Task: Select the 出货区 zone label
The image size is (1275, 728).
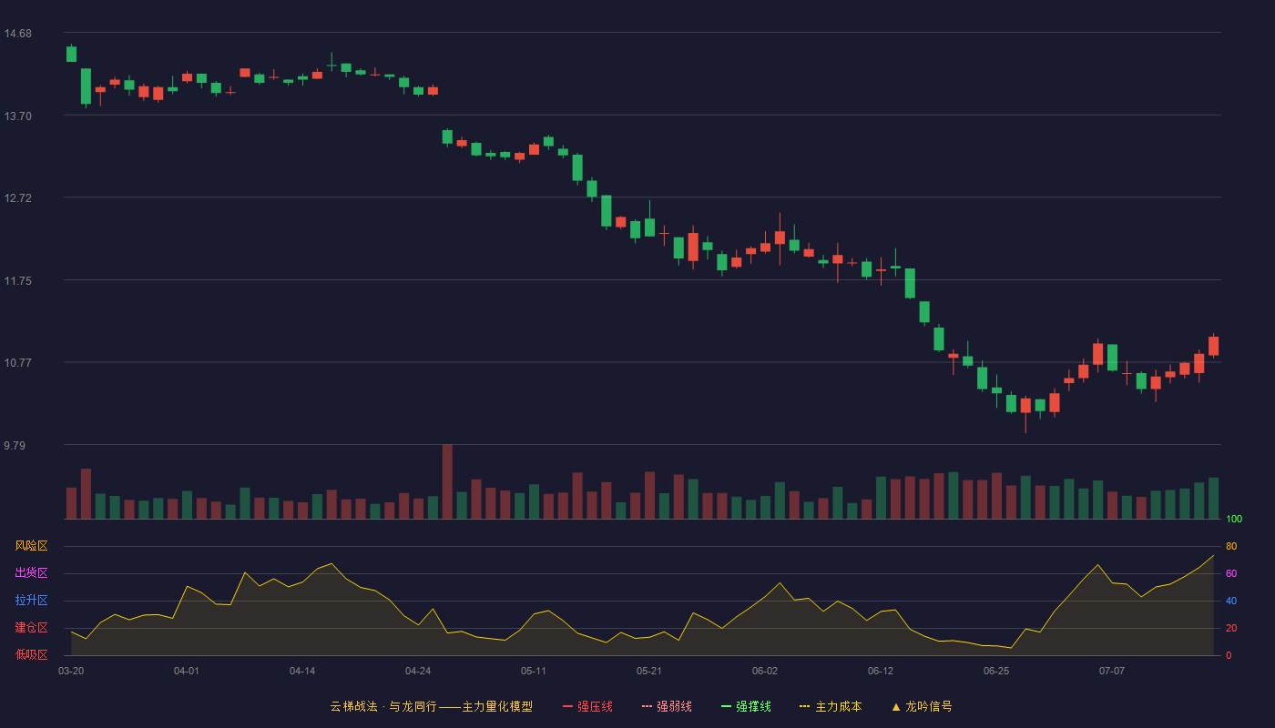Action: tap(31, 573)
